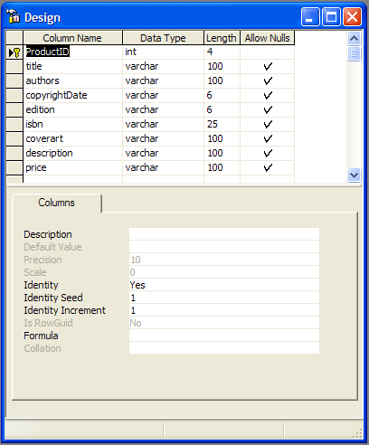Toggle Allow Nulls for title
This screenshot has width=369, height=445.
(268, 66)
